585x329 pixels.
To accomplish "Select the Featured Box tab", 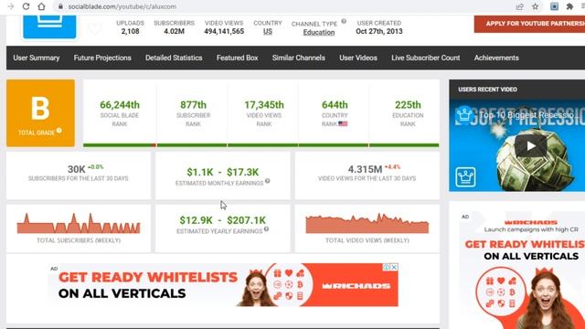I will click(237, 58).
